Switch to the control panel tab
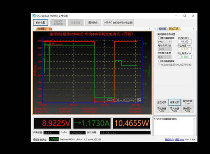 162,29
